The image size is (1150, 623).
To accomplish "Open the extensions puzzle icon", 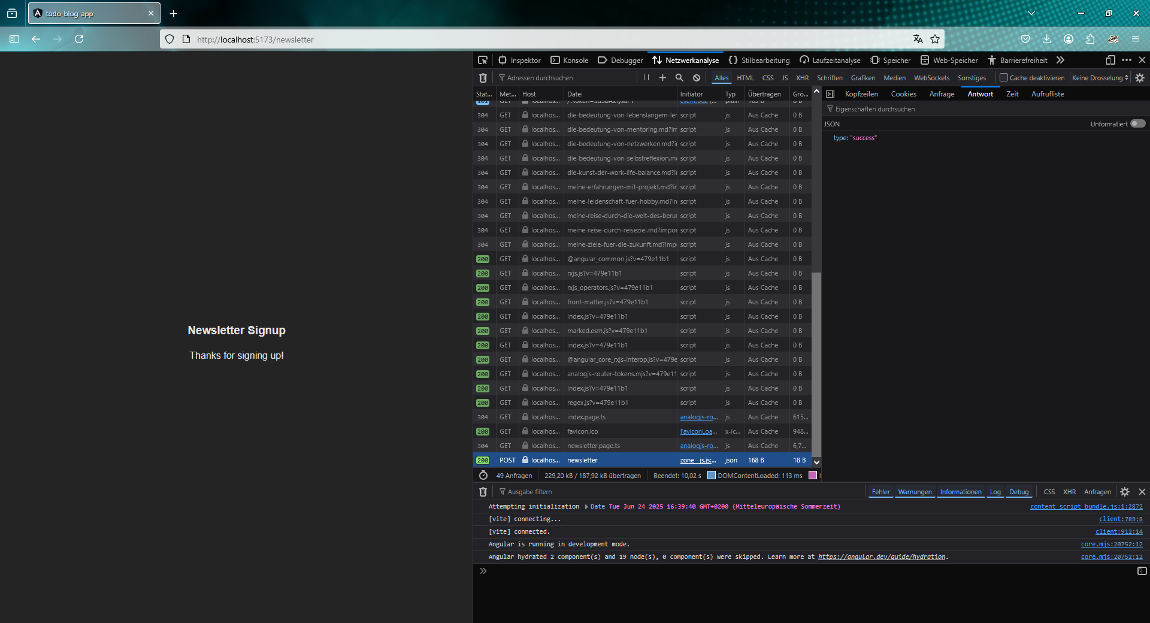I will (1090, 39).
